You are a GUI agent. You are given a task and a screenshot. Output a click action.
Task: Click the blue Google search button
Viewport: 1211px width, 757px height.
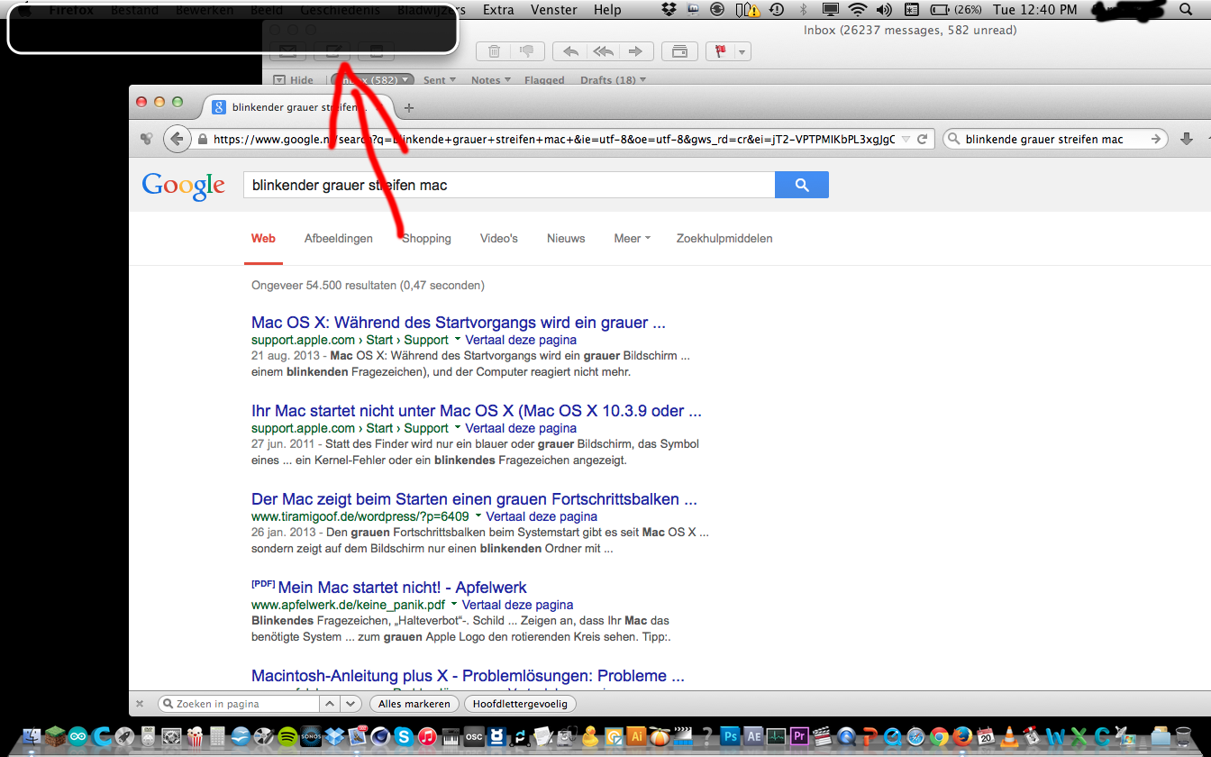(x=802, y=185)
